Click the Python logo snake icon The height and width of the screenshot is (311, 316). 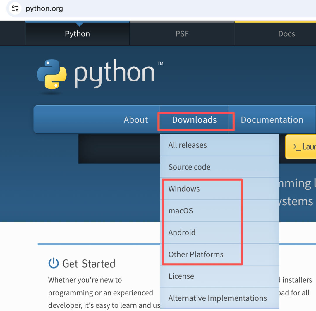point(52,74)
